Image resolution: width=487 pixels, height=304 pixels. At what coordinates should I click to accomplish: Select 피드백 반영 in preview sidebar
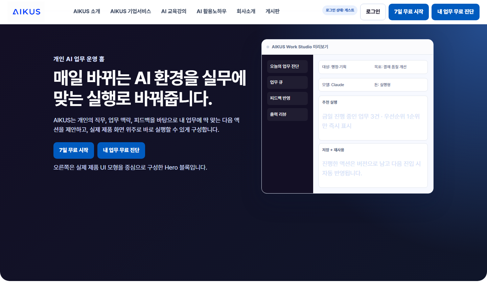coord(287,98)
